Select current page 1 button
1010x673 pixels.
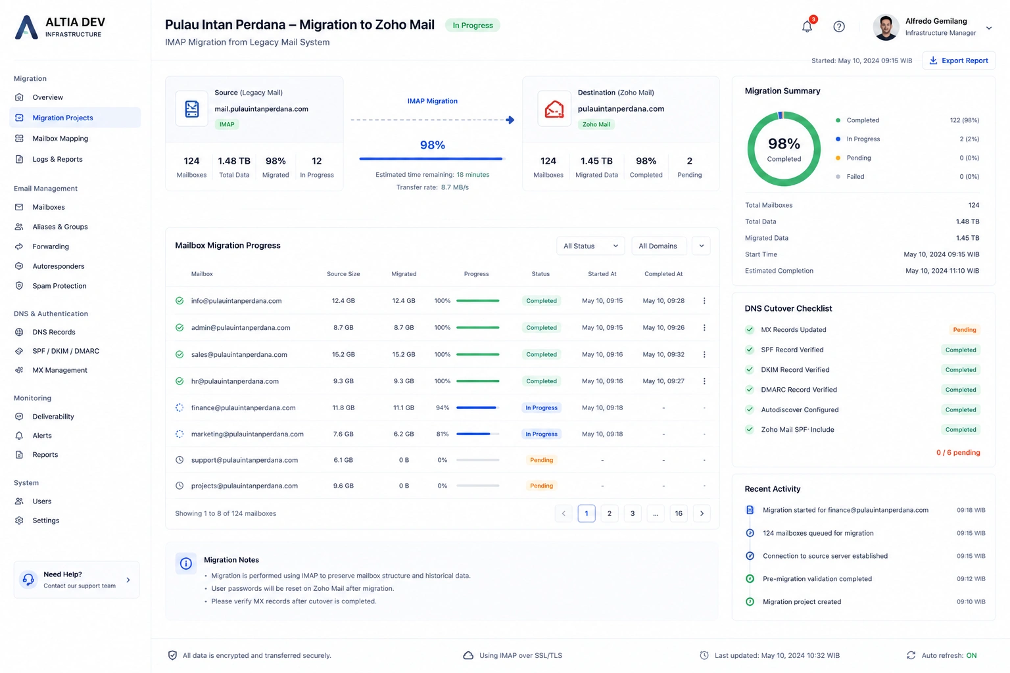click(x=587, y=513)
